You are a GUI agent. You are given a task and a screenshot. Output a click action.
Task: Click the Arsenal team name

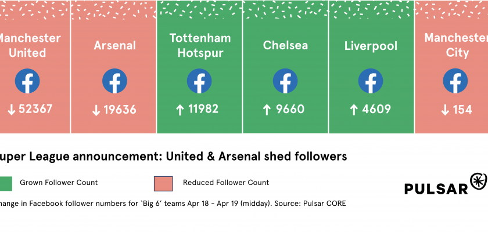tap(114, 45)
